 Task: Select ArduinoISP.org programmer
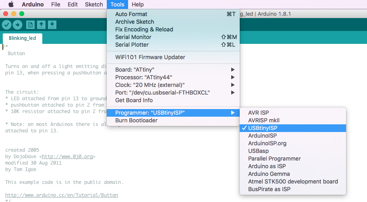click(293, 143)
